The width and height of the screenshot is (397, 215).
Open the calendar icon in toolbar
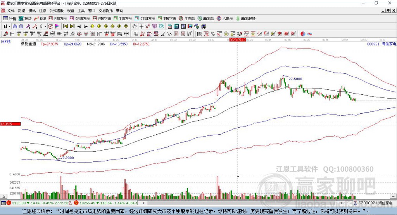point(170,26)
